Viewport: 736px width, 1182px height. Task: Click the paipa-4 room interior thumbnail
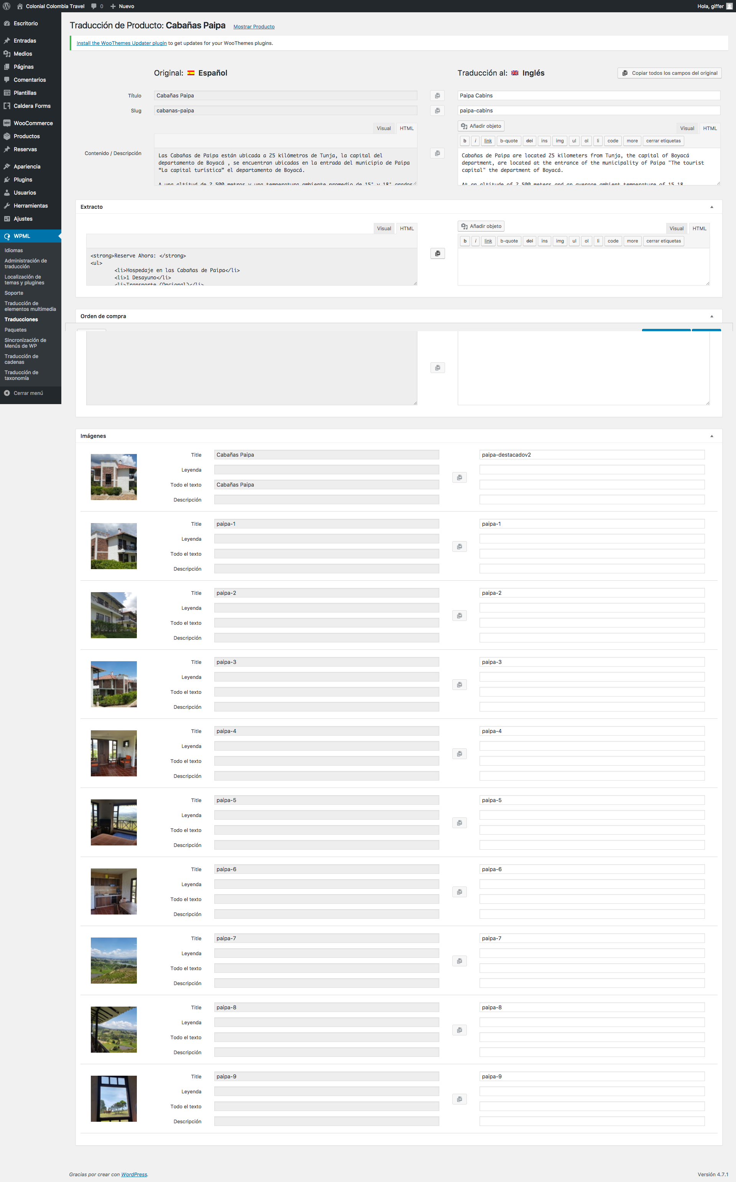coord(114,753)
